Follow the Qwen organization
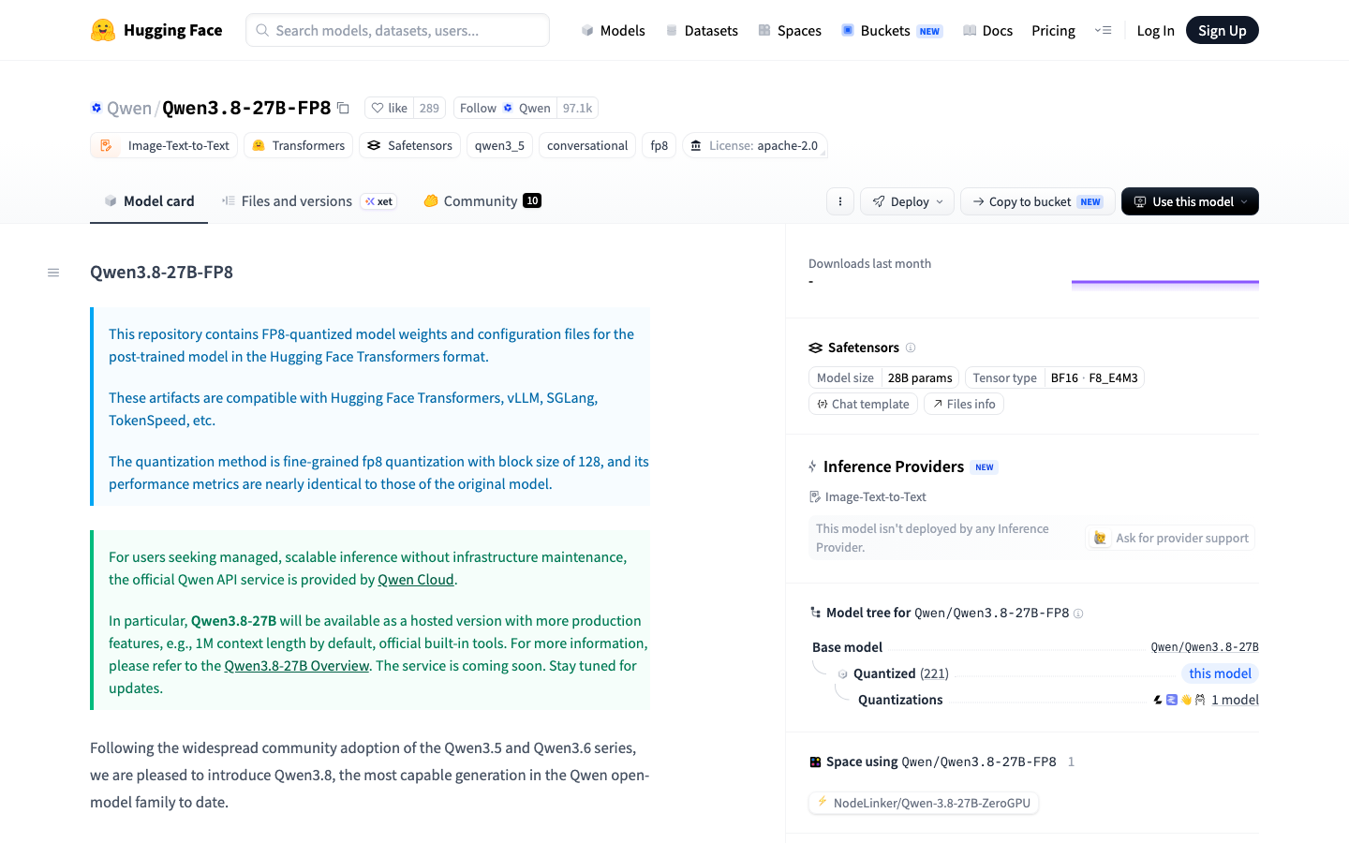Image resolution: width=1349 pixels, height=843 pixels. pyautogui.click(x=505, y=108)
